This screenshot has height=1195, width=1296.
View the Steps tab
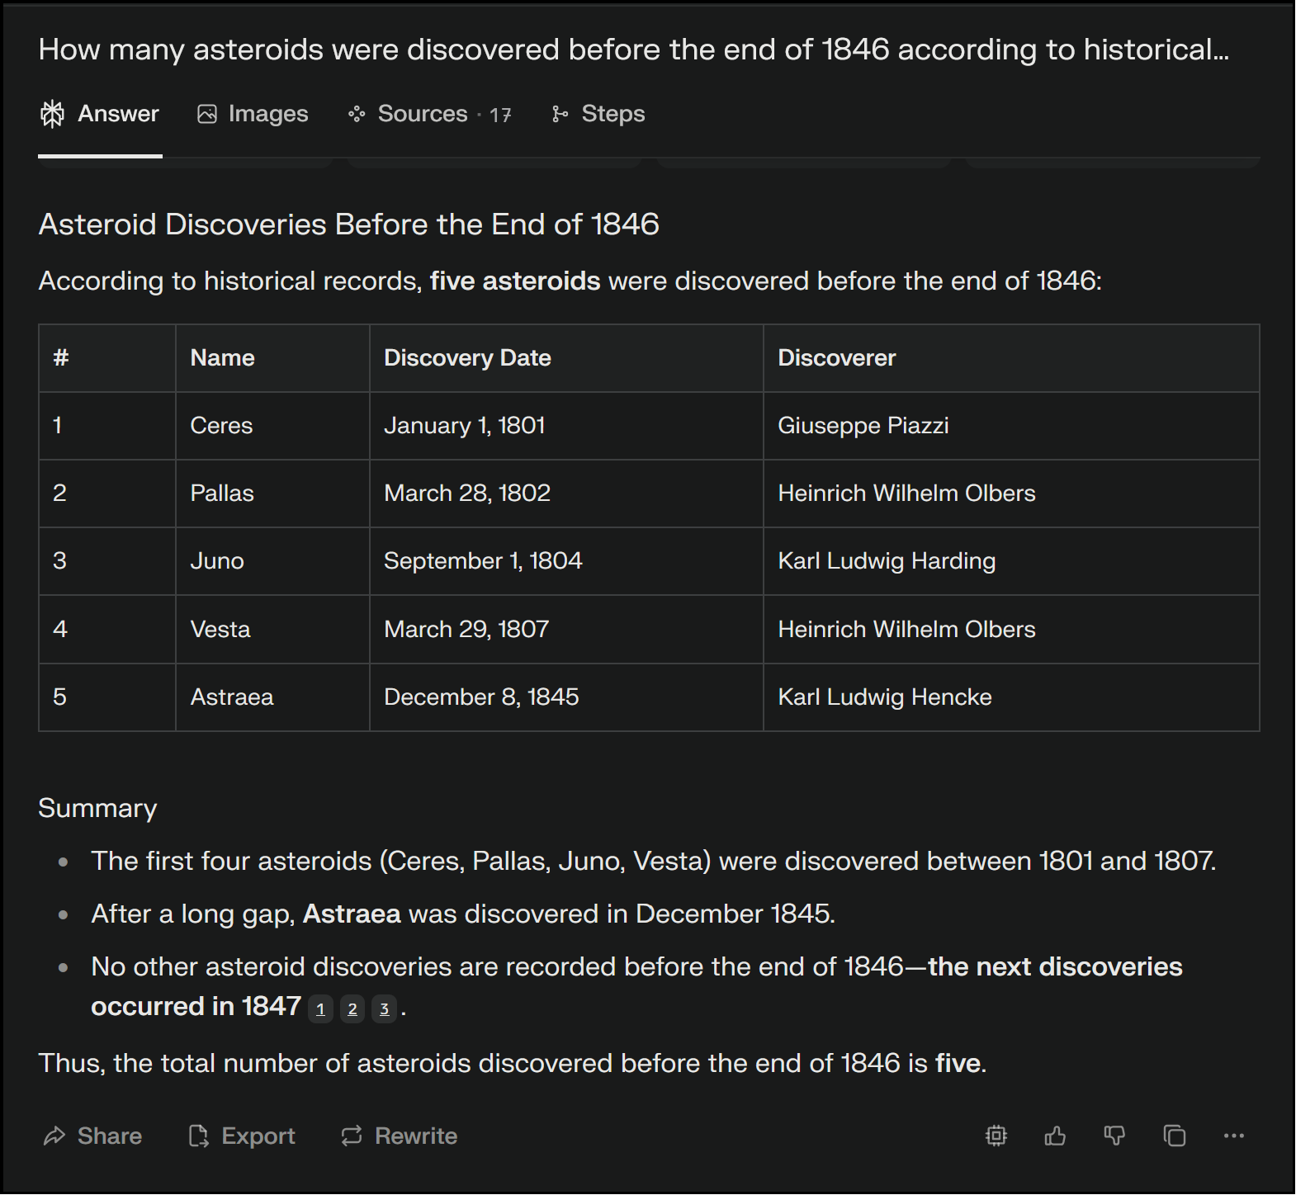tap(598, 114)
